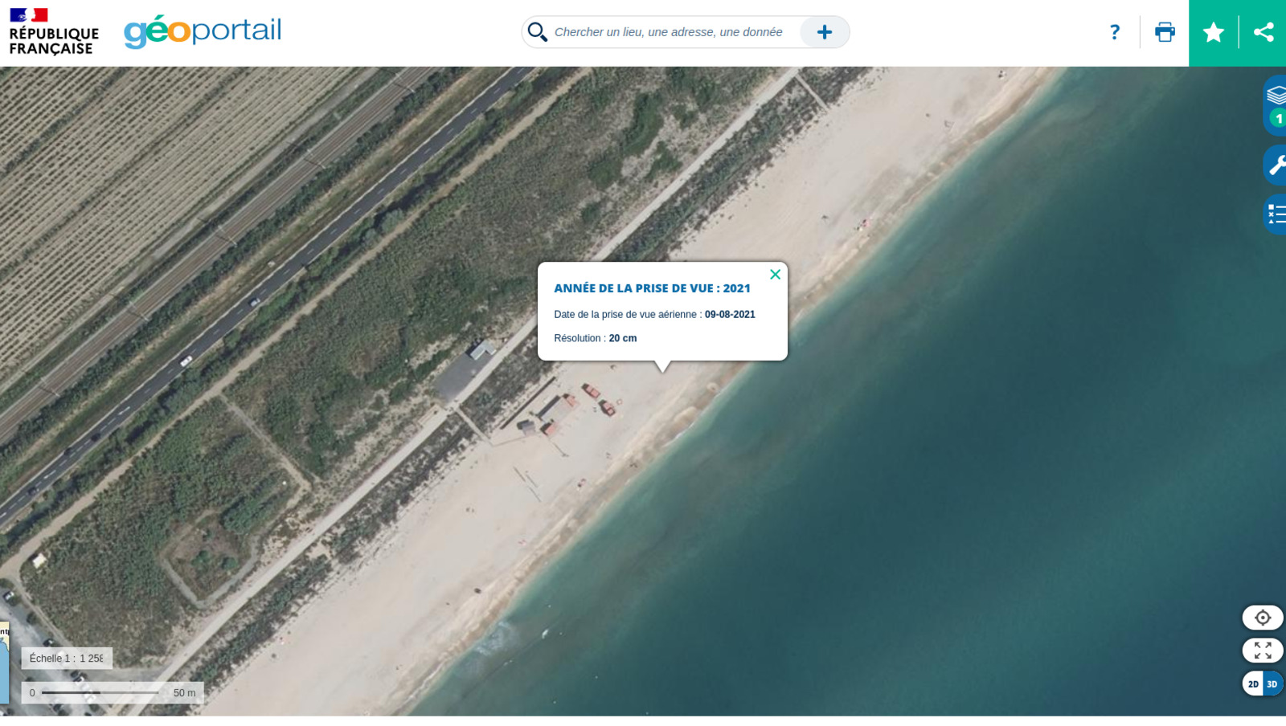
Task: Click the share map icon
Action: coord(1263,32)
